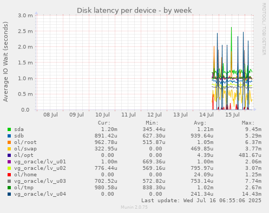Click the RRDTOOL / TOBI OETIKER side text
269x213 pixels.
264,29
